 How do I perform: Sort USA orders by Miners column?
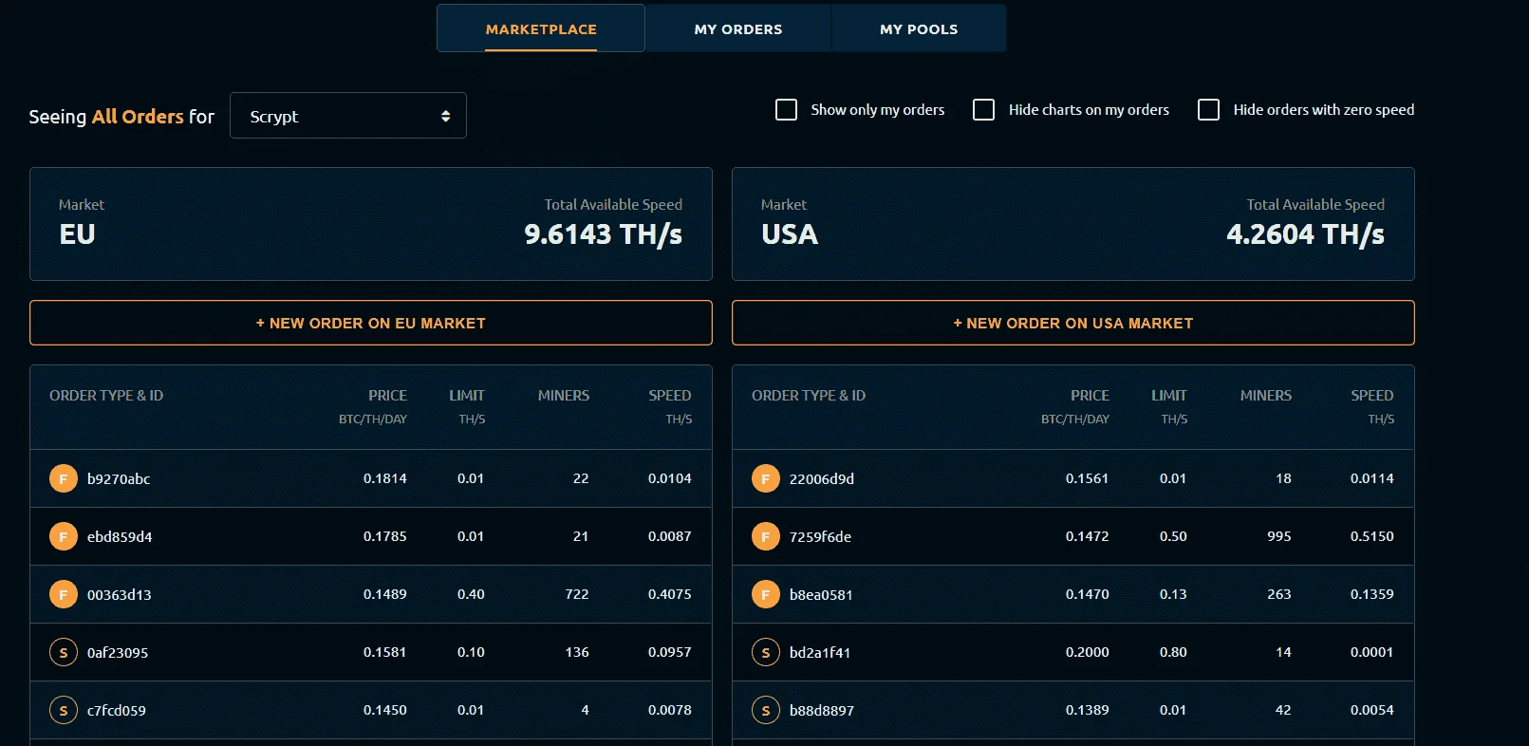pyautogui.click(x=1265, y=395)
